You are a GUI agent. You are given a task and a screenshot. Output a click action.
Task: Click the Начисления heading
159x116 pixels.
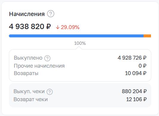[27, 14]
